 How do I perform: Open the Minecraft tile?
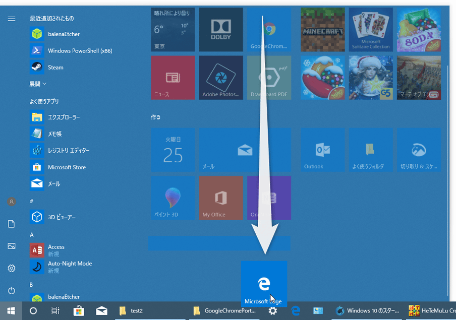tap(322, 30)
